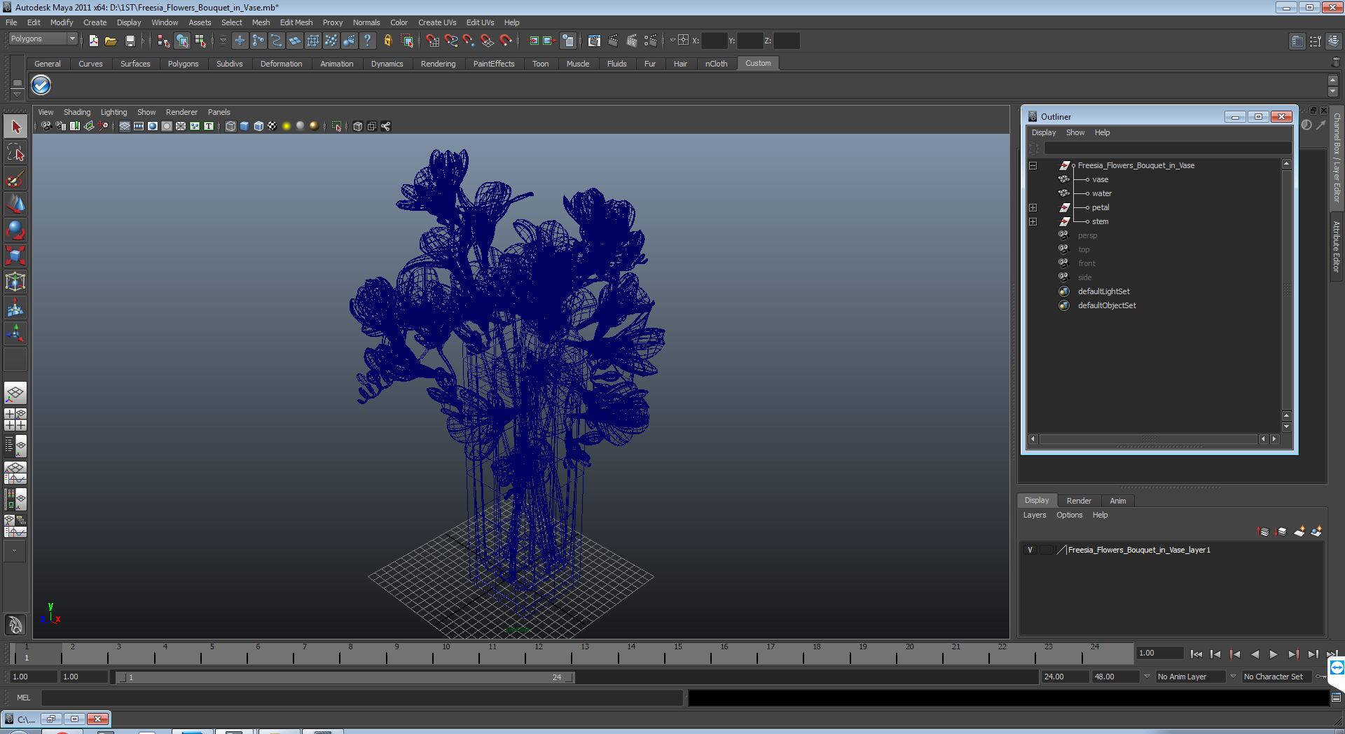Click the New Scene icon
This screenshot has height=734, width=1345.
pos(93,41)
